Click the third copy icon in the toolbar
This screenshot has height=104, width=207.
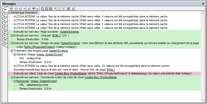point(51,8)
